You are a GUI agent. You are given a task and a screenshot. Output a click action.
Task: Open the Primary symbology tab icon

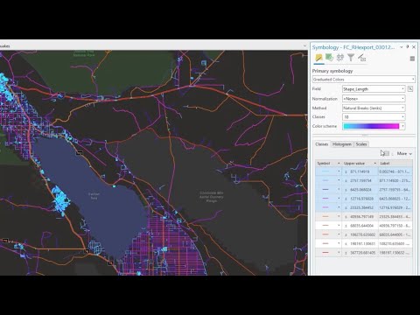pos(318,58)
